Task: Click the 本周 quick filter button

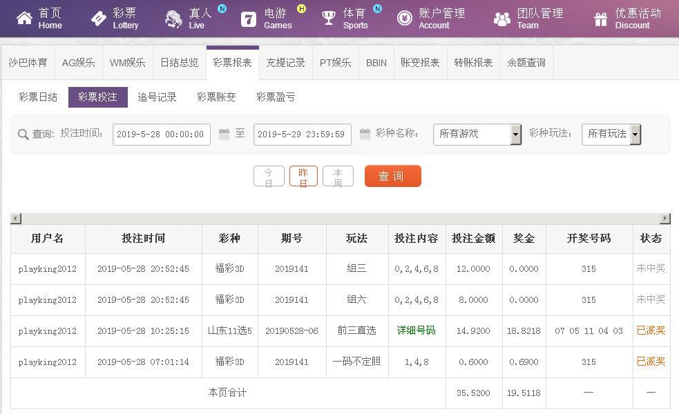Action: coord(338,177)
